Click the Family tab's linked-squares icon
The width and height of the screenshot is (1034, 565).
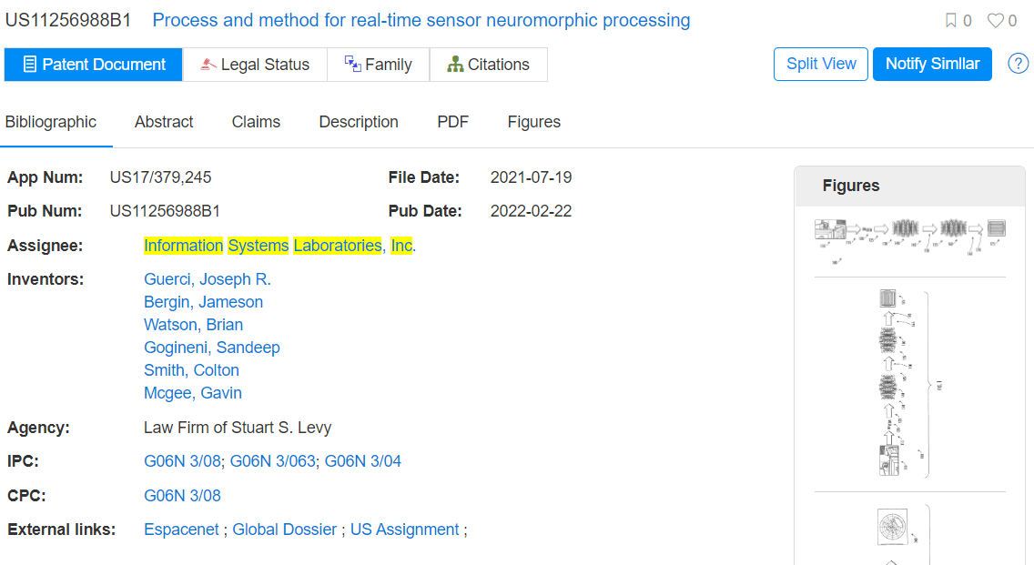353,64
